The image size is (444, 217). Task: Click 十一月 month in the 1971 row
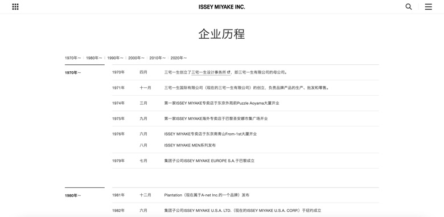145,88
